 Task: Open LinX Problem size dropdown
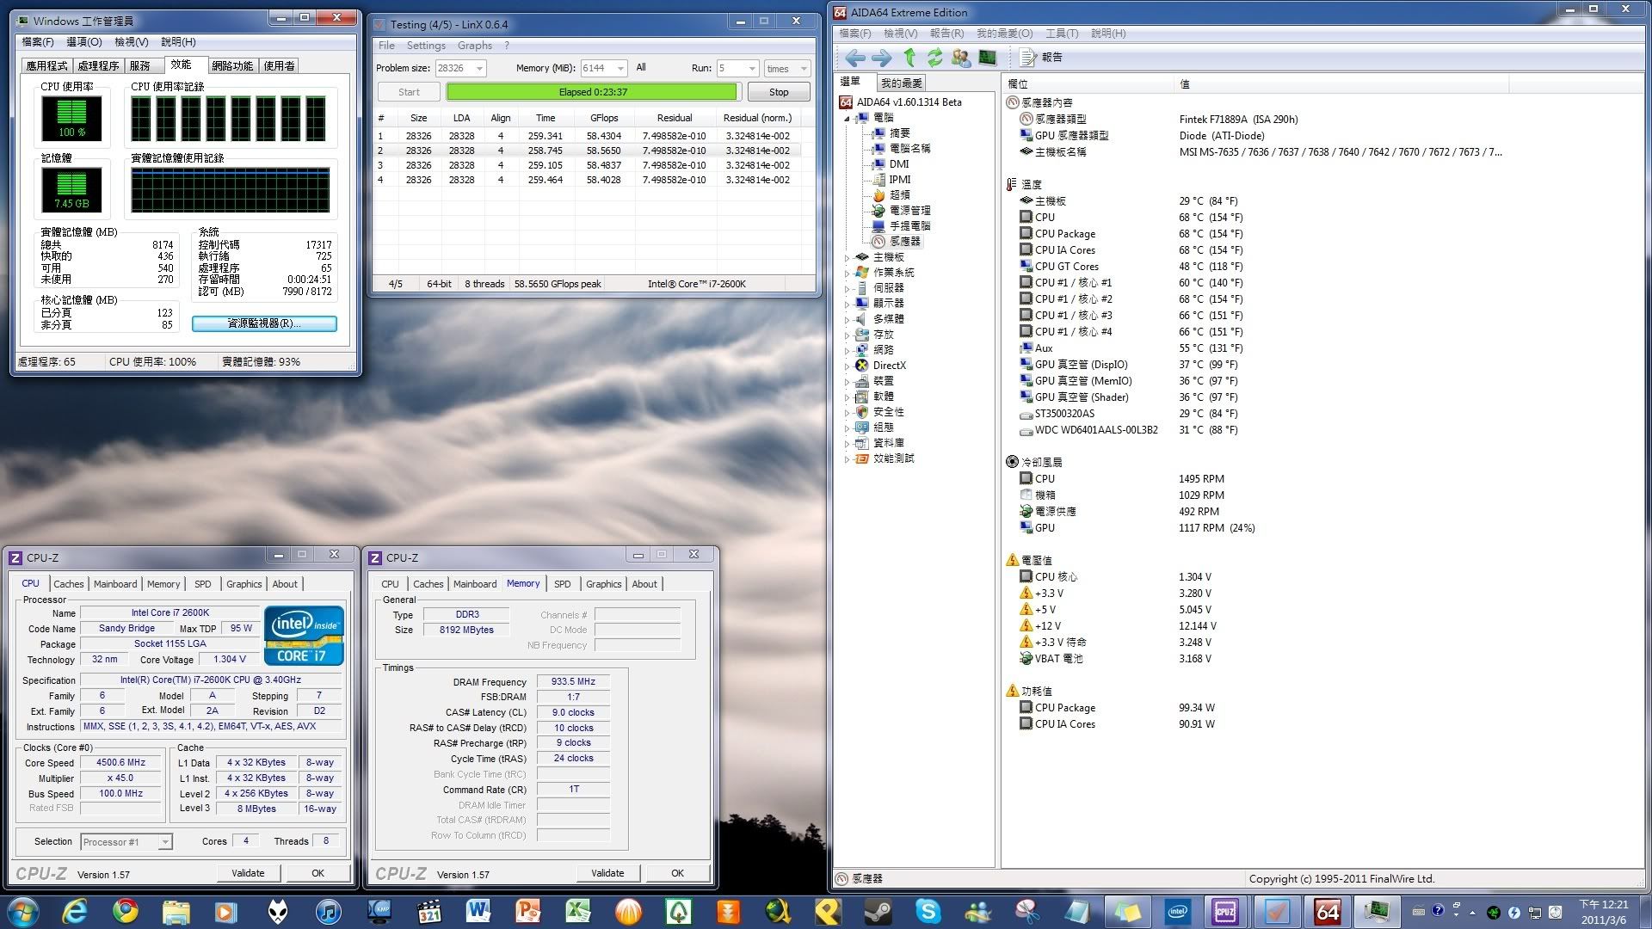pos(479,68)
